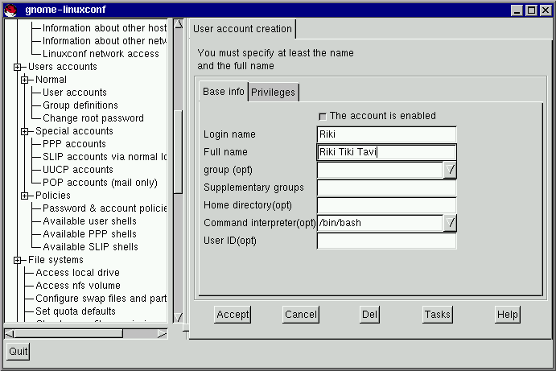Open 'Group definitions' in the tree
This screenshot has height=371, width=556.
tap(80, 105)
